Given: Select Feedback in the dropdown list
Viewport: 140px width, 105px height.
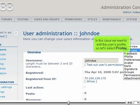Looking at the screenshot, I should 132,54.
